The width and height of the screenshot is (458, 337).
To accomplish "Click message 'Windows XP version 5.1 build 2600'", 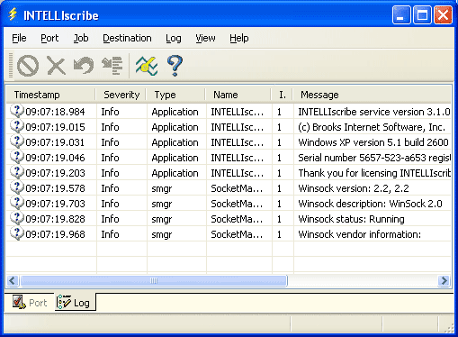I will (373, 142).
